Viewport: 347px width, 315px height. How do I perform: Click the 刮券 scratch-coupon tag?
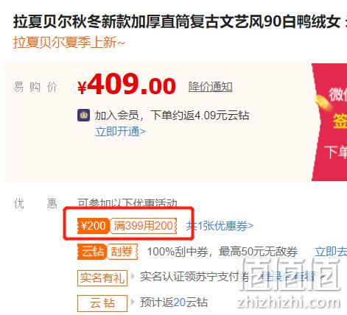tap(122, 252)
